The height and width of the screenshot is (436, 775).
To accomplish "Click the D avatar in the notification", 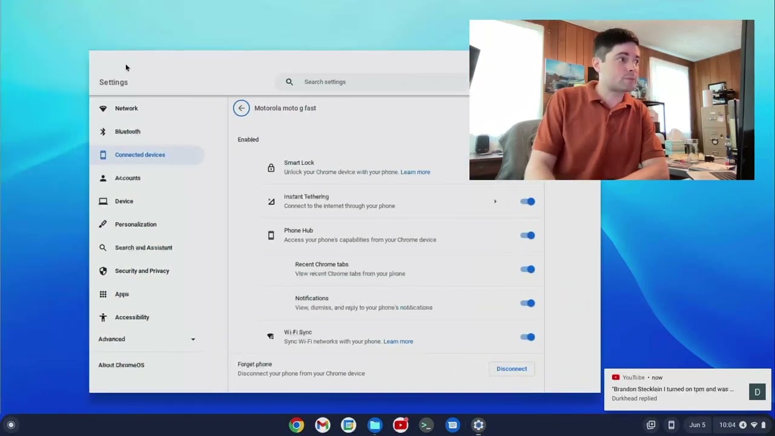I will pos(757,392).
